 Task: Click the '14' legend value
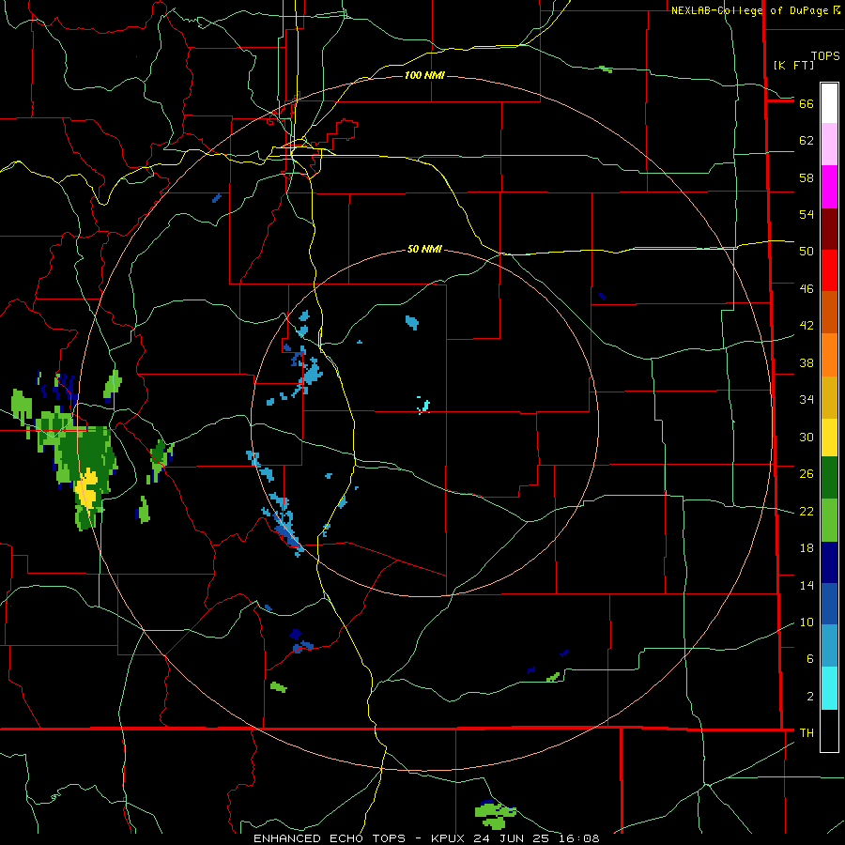point(807,585)
